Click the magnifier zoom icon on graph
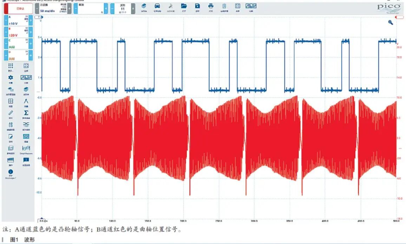406x244 pixels. pyautogui.click(x=391, y=22)
